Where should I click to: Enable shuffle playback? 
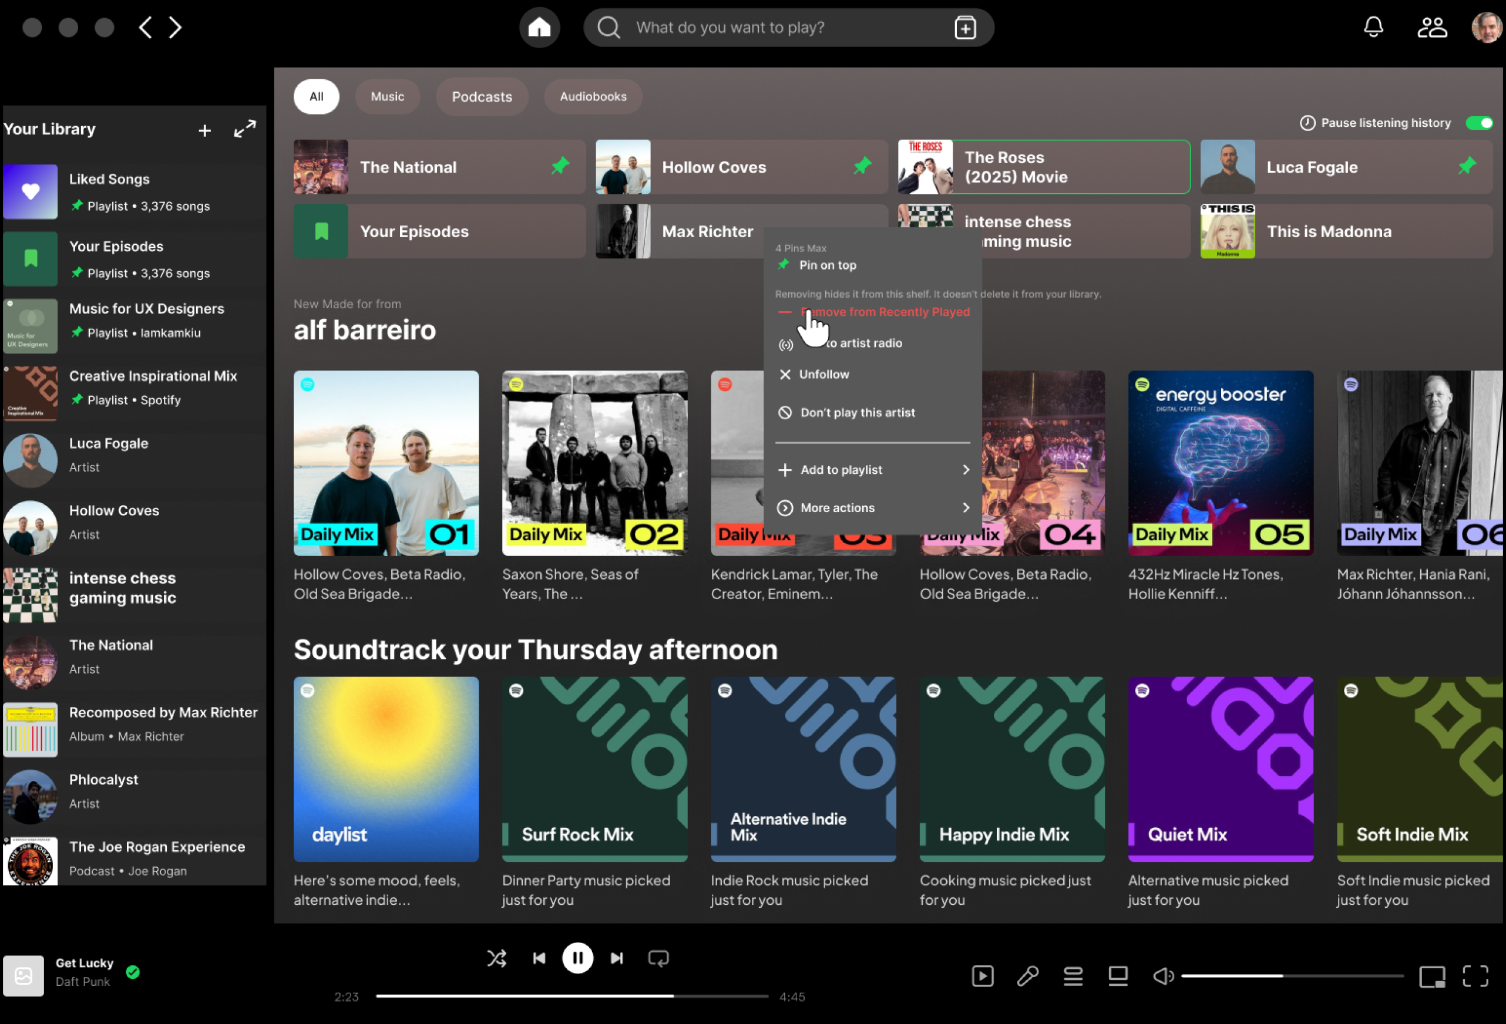(497, 958)
